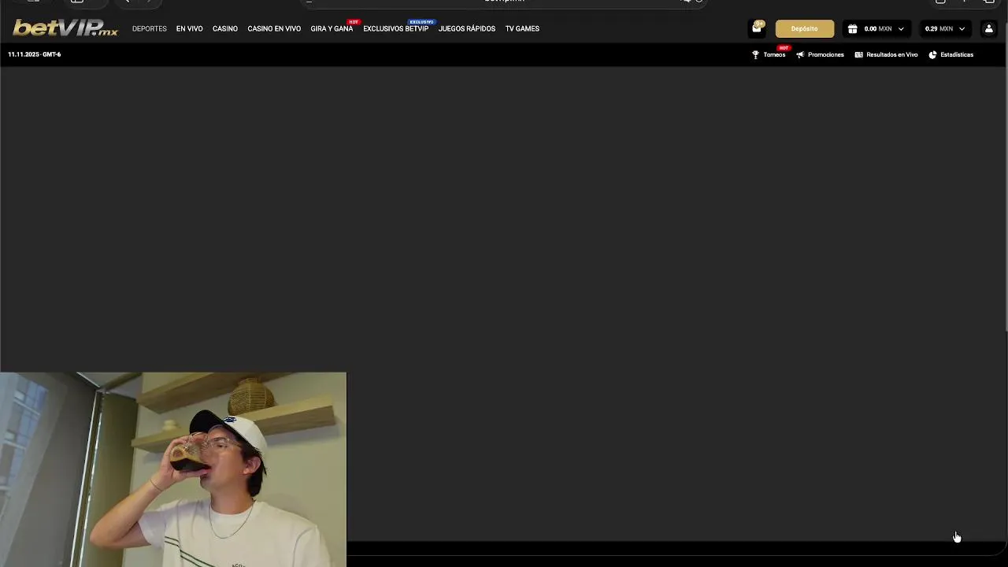Select Gira y Gana menu item
This screenshot has height=567, width=1008.
(332, 29)
